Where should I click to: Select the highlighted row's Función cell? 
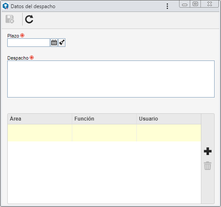pyautogui.click(x=104, y=133)
